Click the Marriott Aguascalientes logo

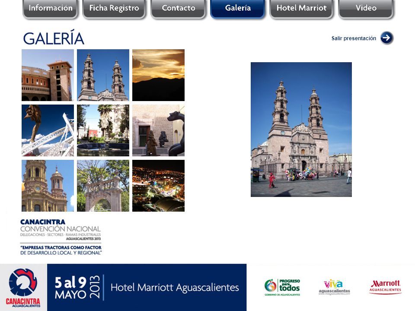[x=385, y=287]
